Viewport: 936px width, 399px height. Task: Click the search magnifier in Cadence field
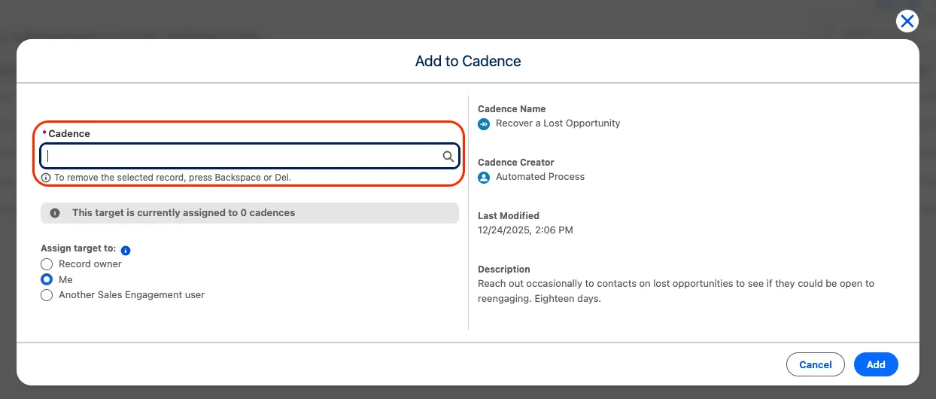click(448, 157)
